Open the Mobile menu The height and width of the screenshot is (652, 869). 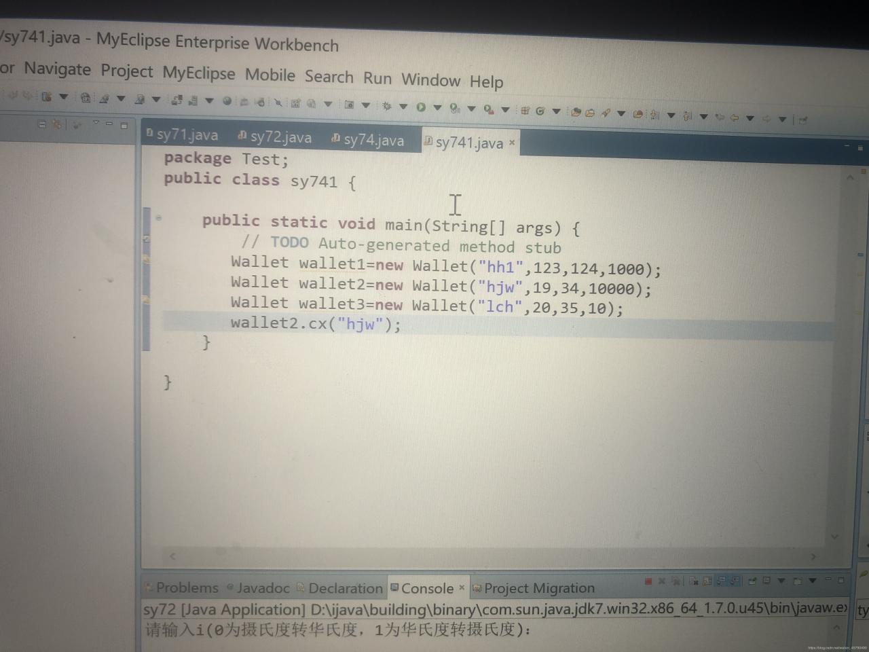pyautogui.click(x=270, y=75)
